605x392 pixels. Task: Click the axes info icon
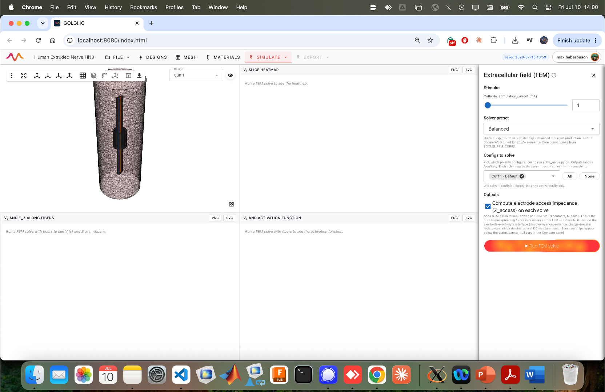coord(115,75)
